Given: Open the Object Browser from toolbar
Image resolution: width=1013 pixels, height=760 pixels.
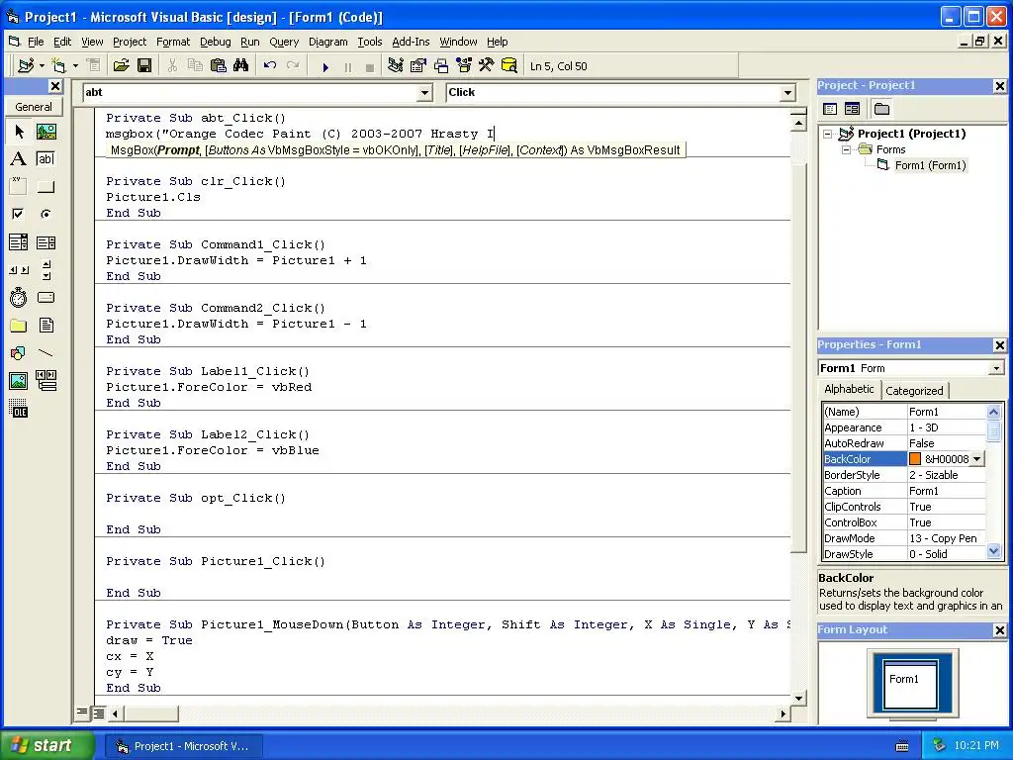Looking at the screenshot, I should [464, 65].
